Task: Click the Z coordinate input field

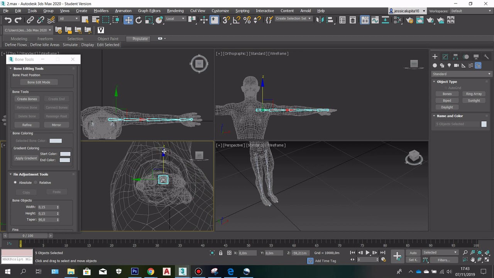Action: click(299, 253)
